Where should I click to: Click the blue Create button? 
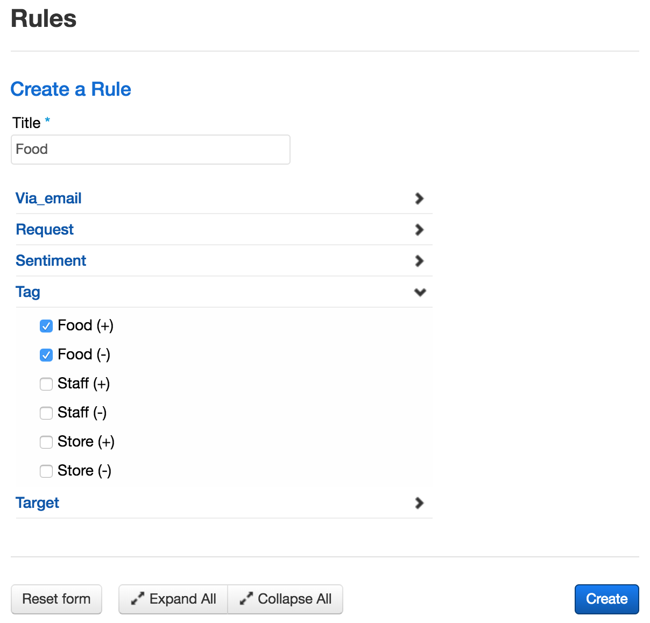(x=607, y=599)
